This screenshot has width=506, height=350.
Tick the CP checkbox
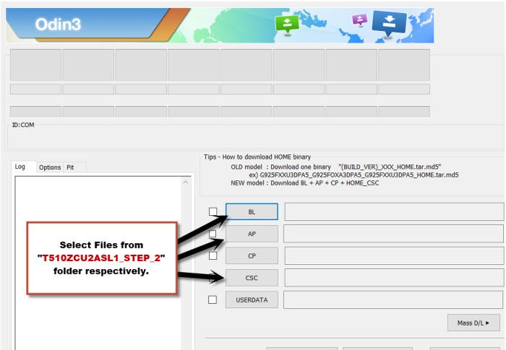click(213, 255)
